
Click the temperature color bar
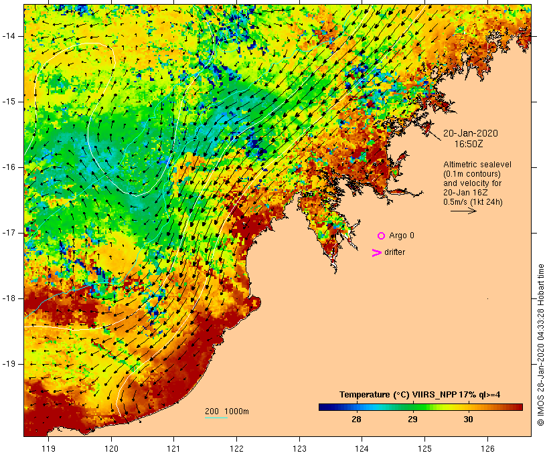click(420, 407)
